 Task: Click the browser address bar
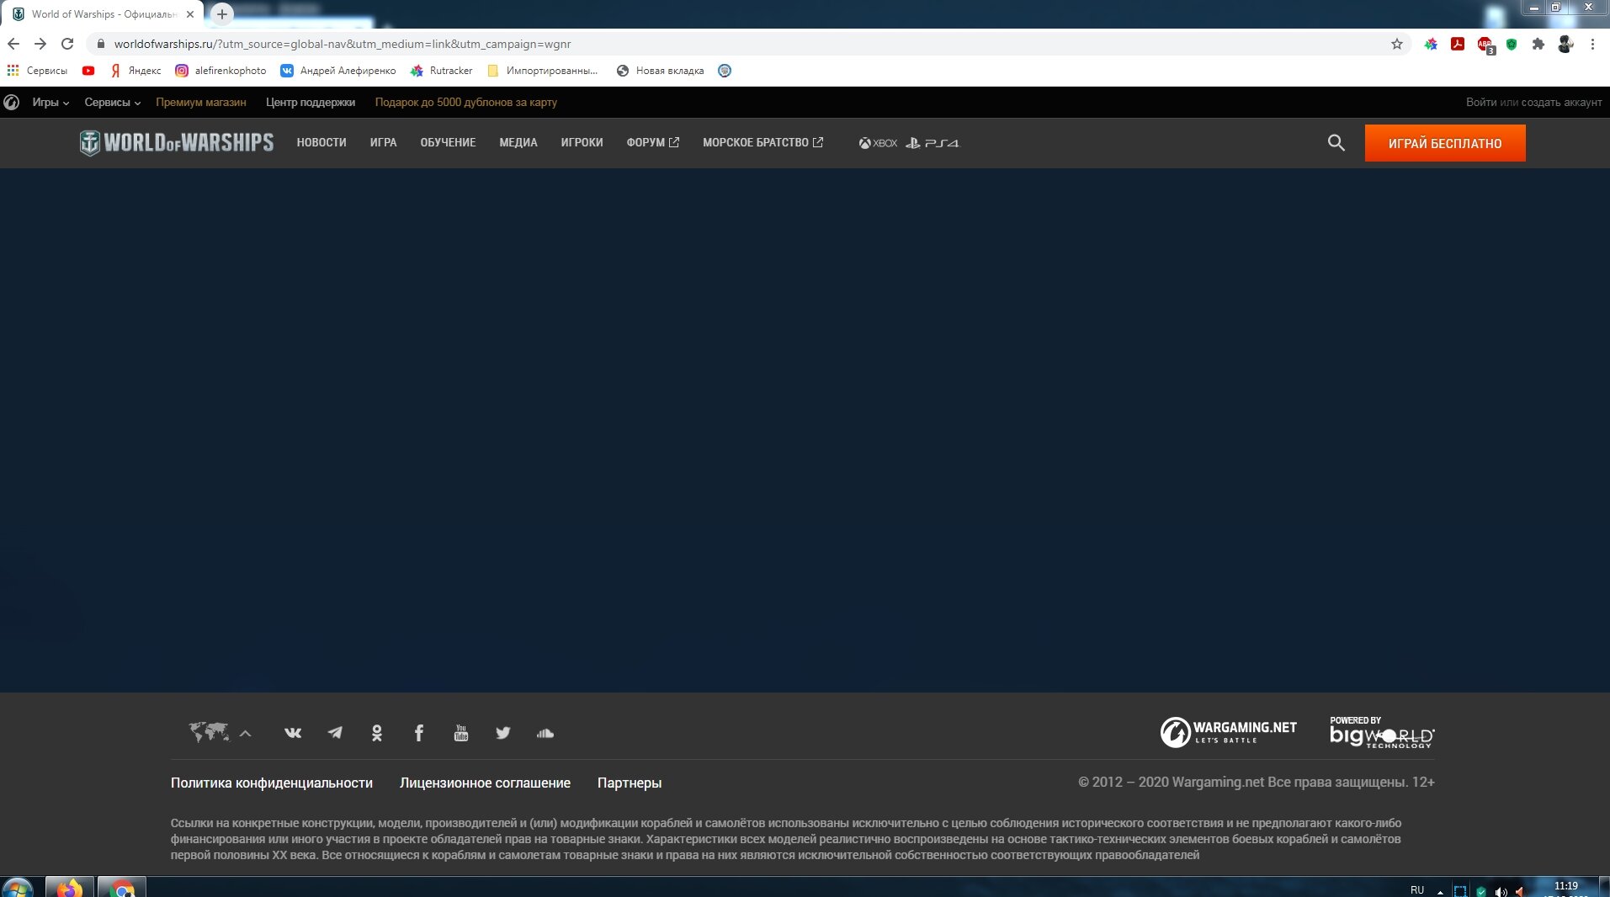click(741, 44)
